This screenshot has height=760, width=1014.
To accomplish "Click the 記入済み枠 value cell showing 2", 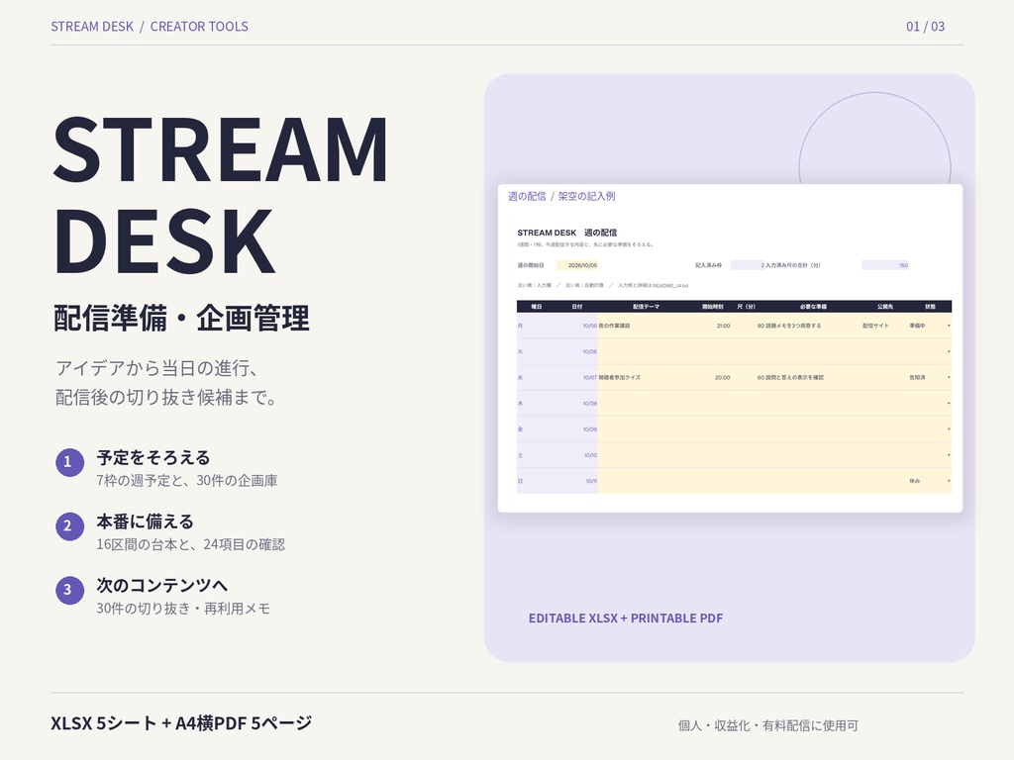I will (749, 265).
